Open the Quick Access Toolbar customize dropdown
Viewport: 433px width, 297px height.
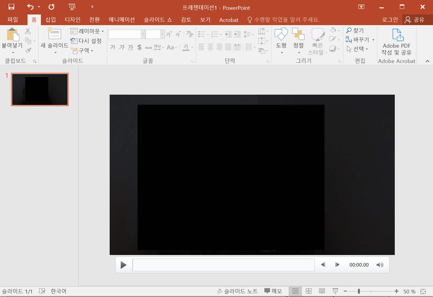pyautogui.click(x=92, y=7)
